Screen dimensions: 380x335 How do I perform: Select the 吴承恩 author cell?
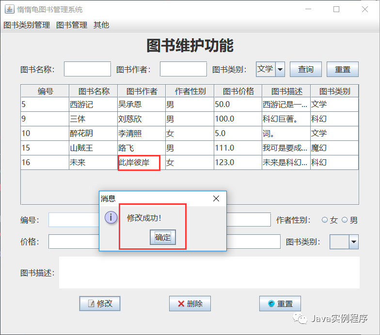tap(142, 105)
